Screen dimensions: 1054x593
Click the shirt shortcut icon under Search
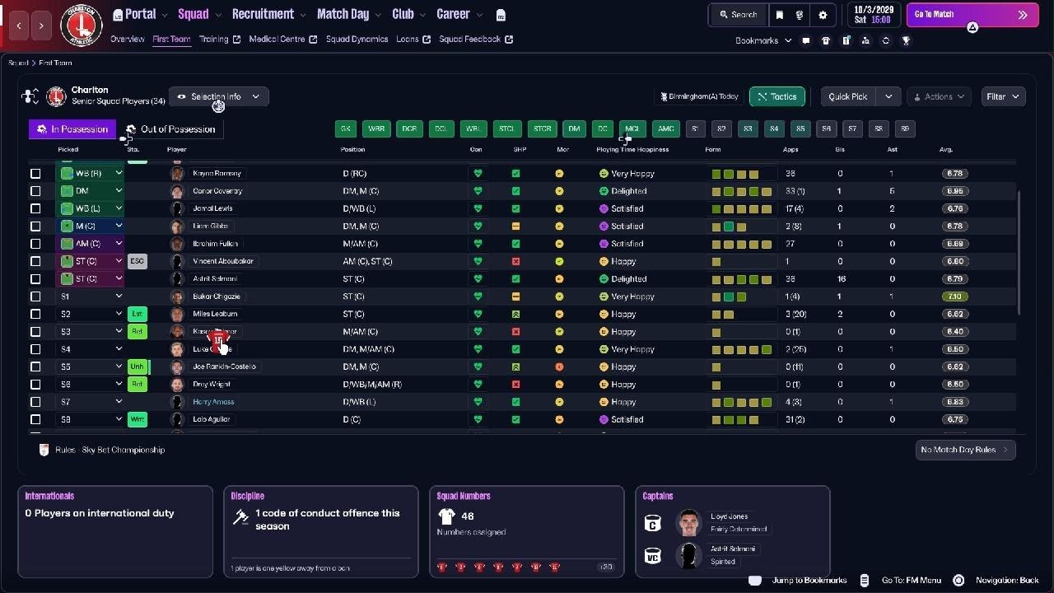[826, 40]
